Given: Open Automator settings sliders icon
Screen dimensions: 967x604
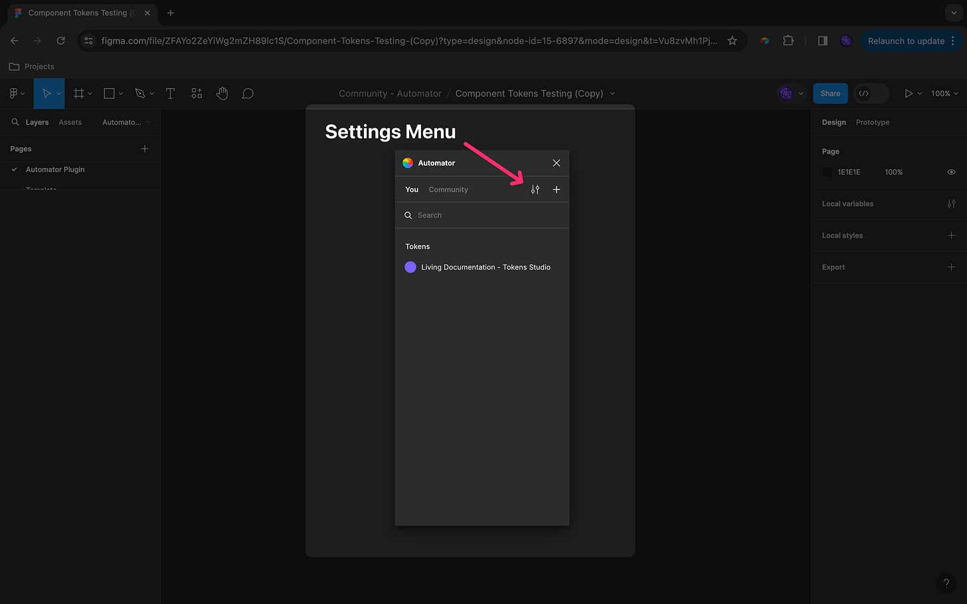Looking at the screenshot, I should (535, 189).
